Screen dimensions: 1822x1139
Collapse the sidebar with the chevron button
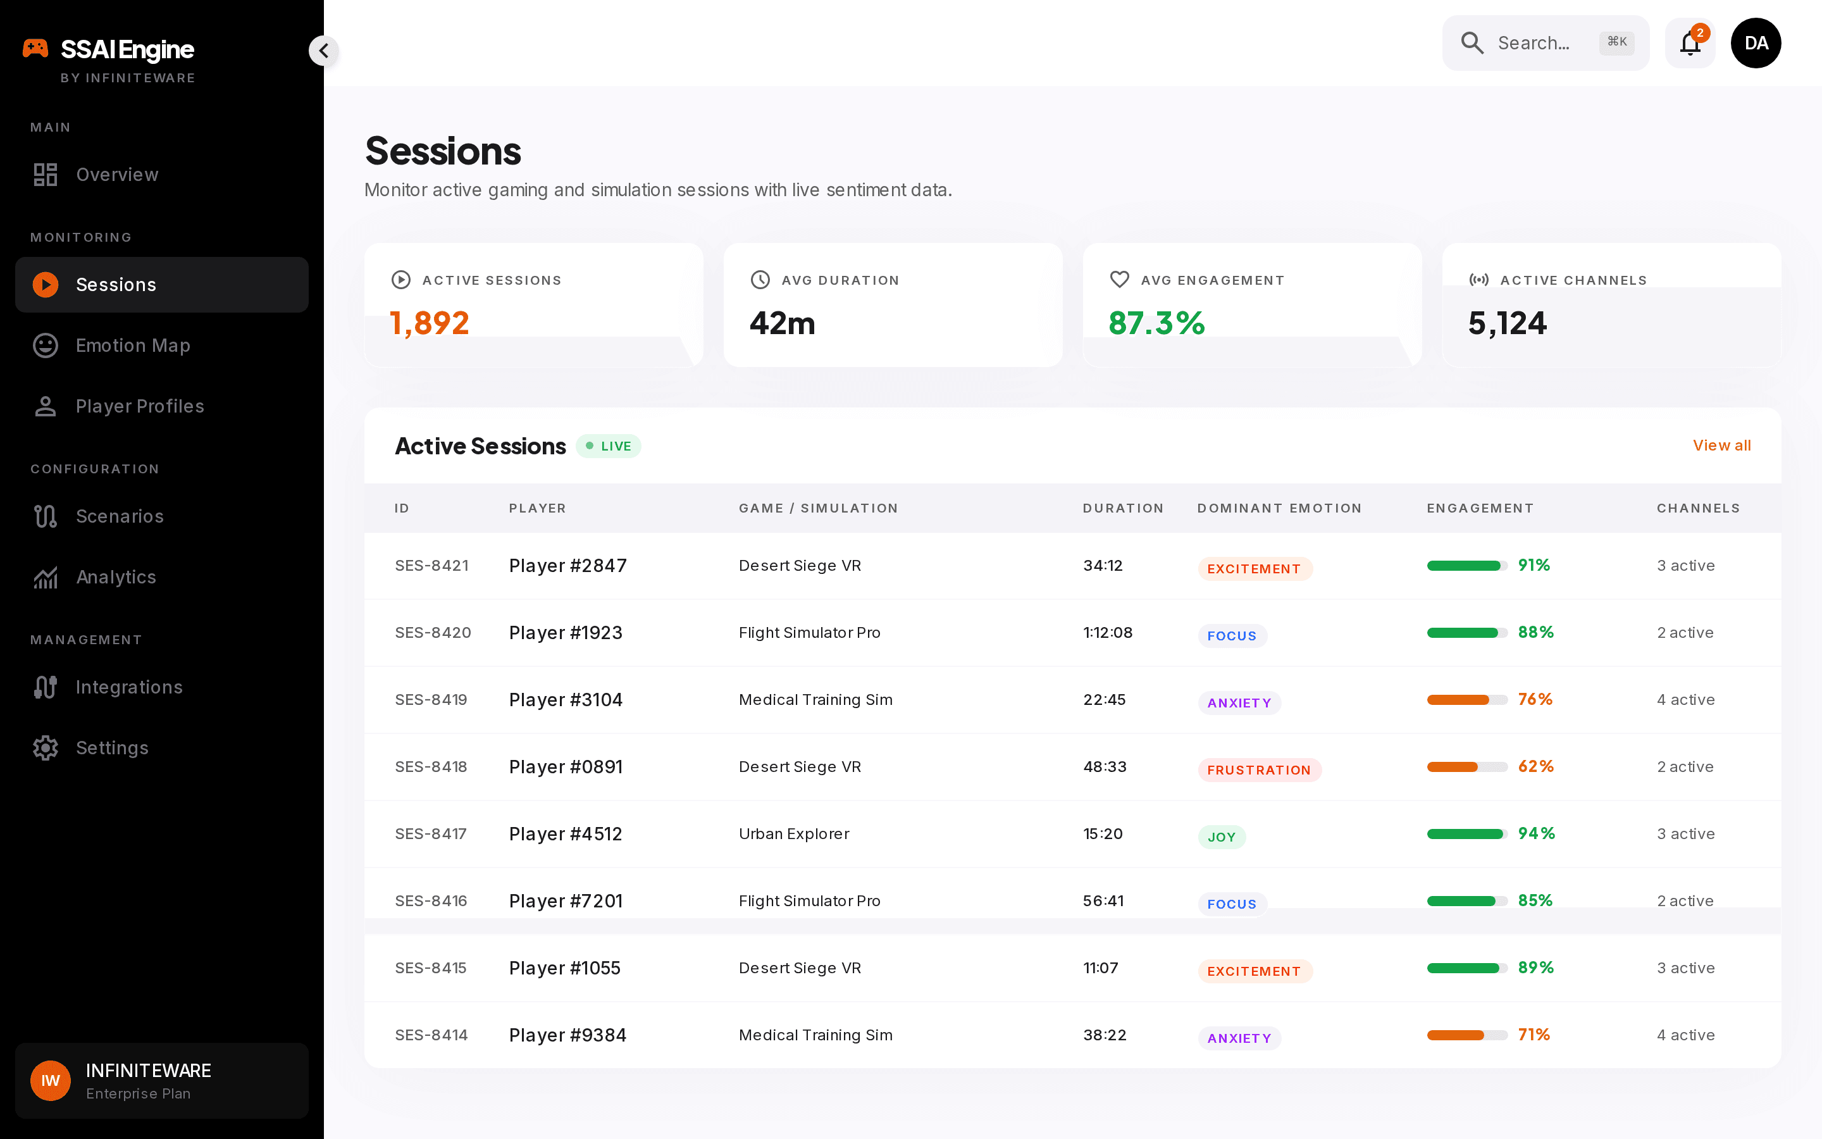[324, 51]
